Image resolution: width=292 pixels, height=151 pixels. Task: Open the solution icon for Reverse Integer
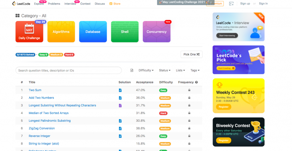[120, 136]
